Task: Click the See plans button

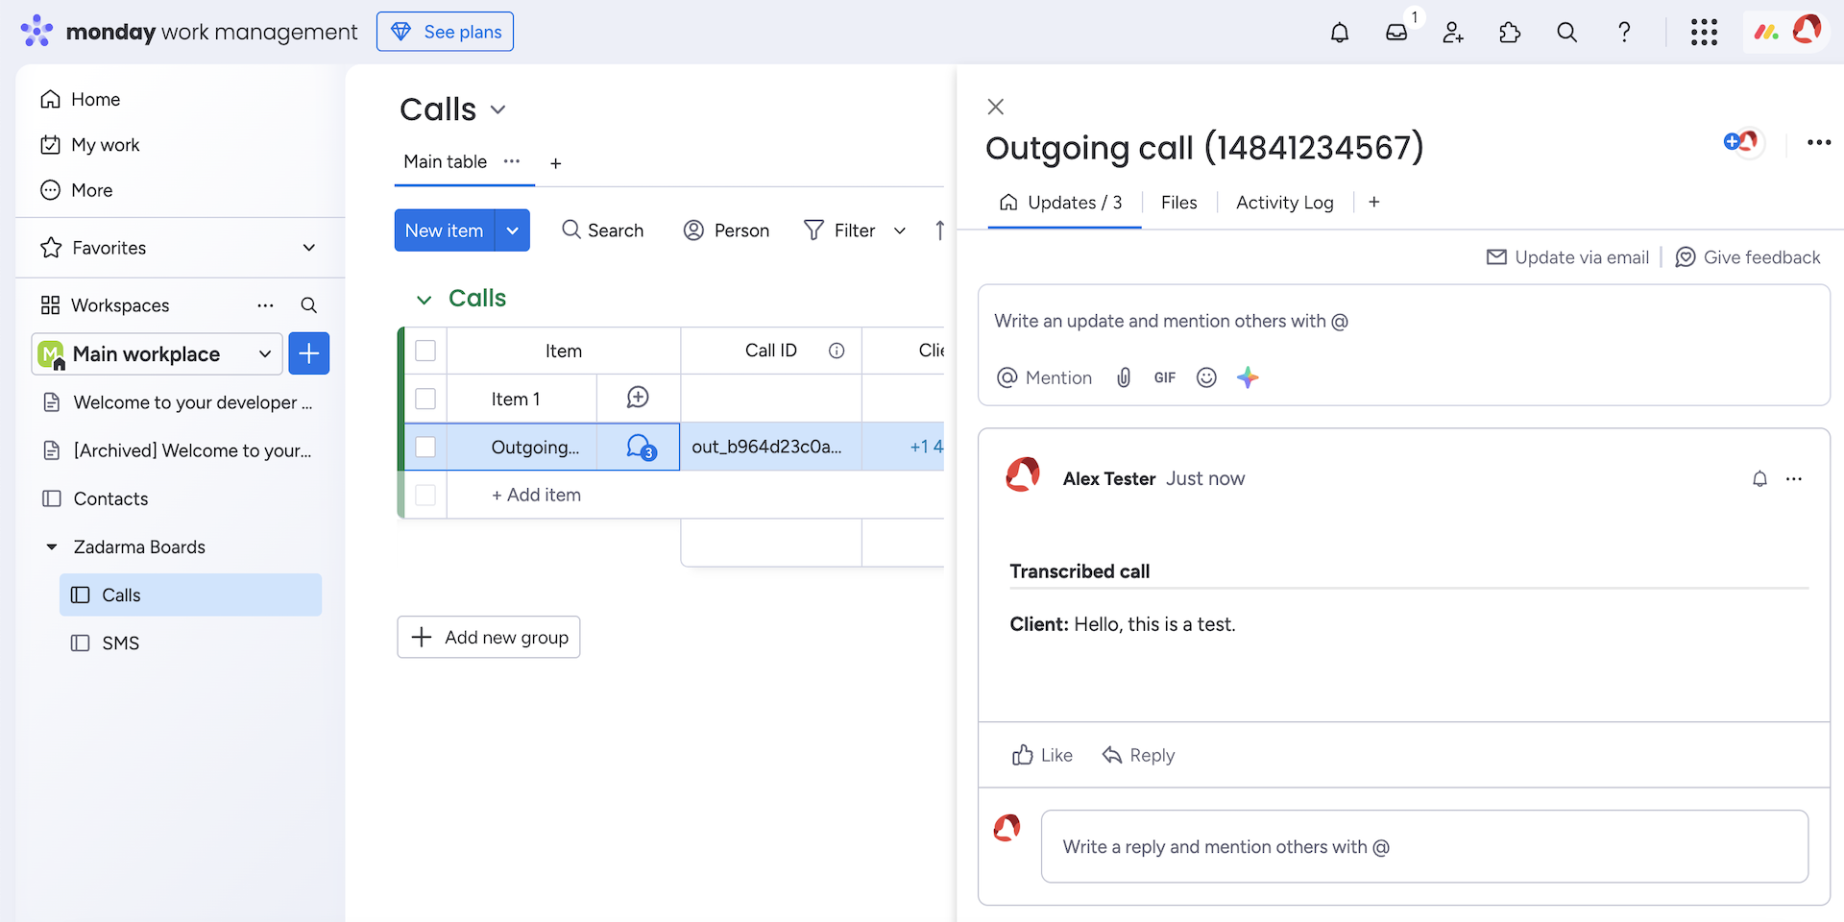Action: (x=445, y=32)
